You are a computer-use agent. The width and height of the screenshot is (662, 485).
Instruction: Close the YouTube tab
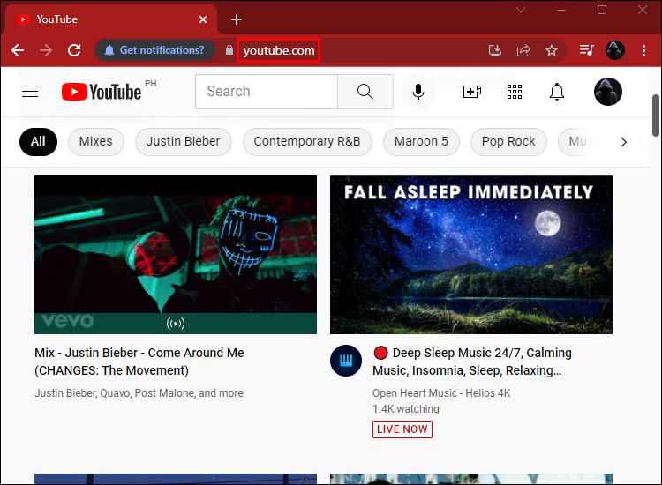pyautogui.click(x=203, y=19)
